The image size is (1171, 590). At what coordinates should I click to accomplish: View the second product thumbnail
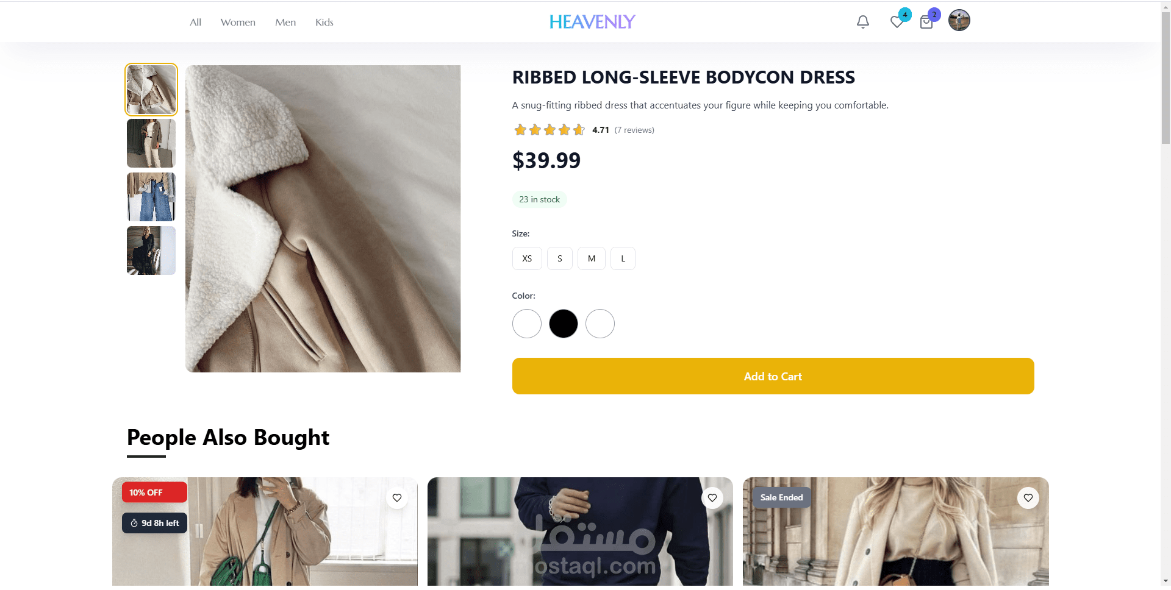151,143
